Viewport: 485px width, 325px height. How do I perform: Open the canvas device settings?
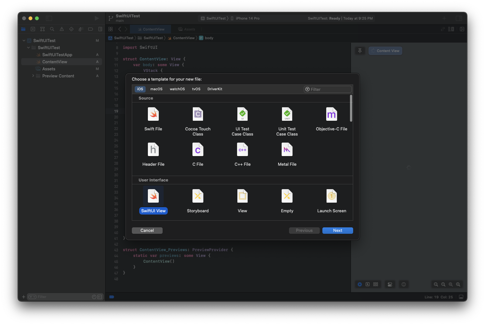(x=390, y=284)
